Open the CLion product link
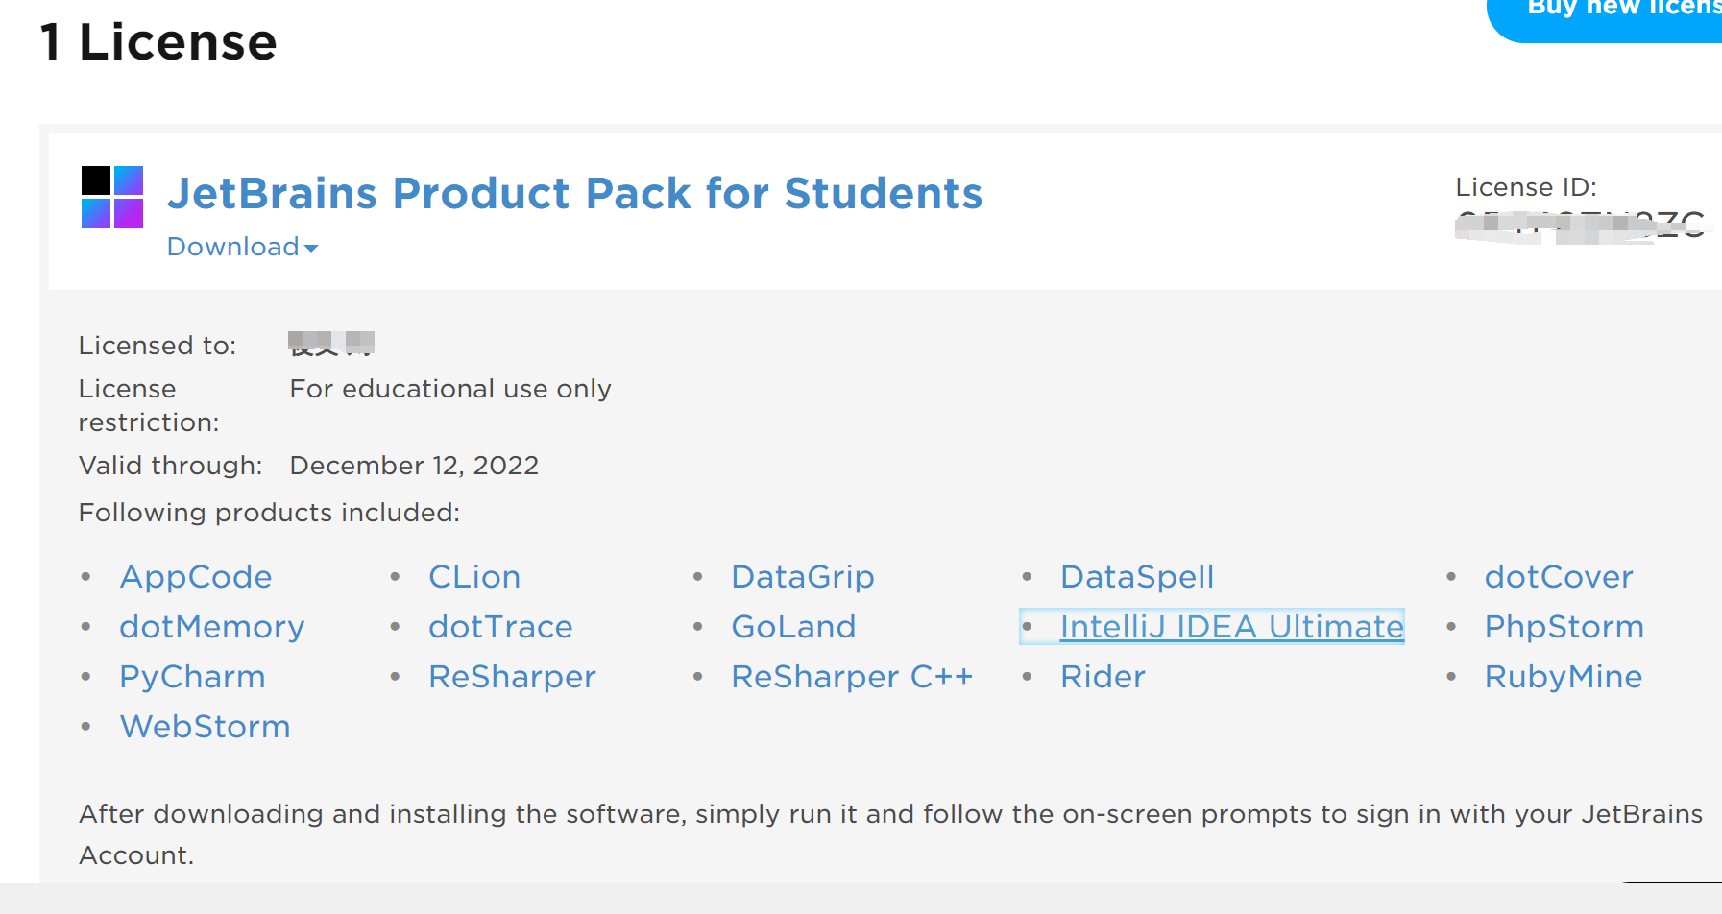 pyautogui.click(x=474, y=577)
